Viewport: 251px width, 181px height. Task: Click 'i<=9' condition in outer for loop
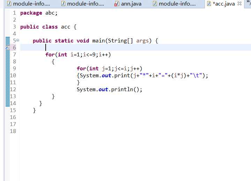[x=90, y=55]
